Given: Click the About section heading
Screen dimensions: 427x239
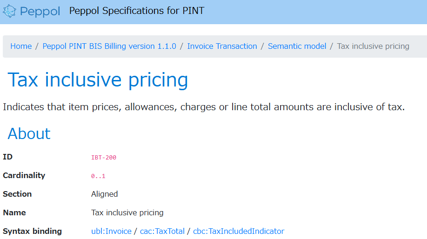Looking at the screenshot, I should coord(29,133).
